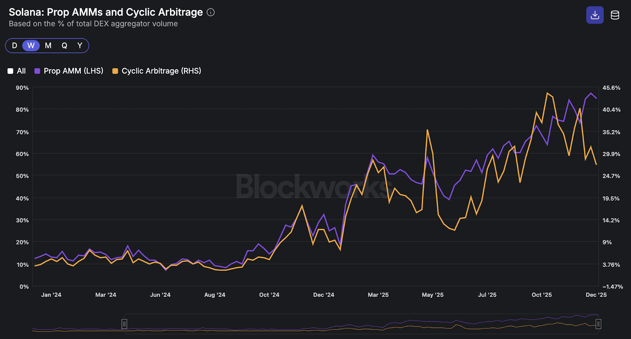The image size is (631, 339).
Task: Switch to quarterly (Q) interval
Action: (64, 46)
